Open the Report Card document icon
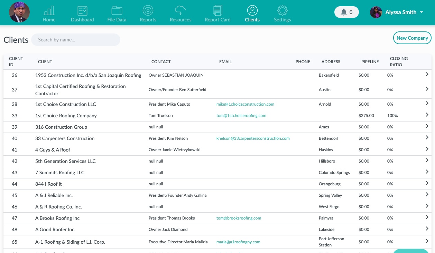The width and height of the screenshot is (435, 253). [217, 11]
